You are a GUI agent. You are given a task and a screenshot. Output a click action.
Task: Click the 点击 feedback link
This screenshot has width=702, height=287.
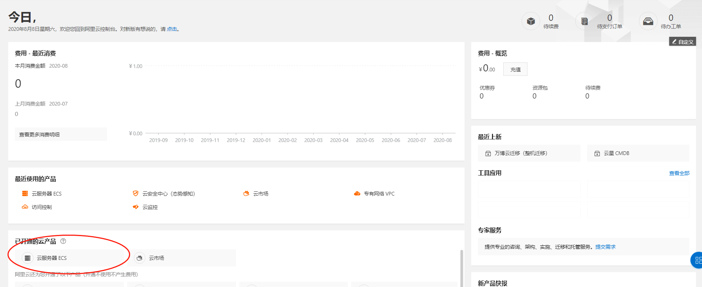pyautogui.click(x=172, y=29)
